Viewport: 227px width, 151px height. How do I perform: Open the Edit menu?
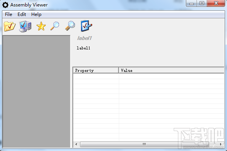[22, 14]
